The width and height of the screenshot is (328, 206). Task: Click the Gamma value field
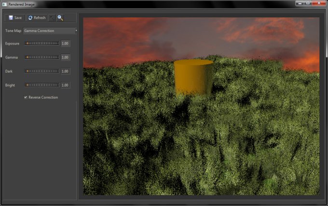(x=65, y=57)
